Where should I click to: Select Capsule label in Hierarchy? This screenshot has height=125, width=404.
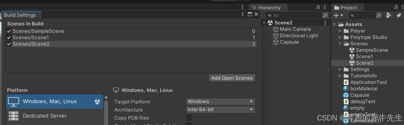[x=289, y=42]
